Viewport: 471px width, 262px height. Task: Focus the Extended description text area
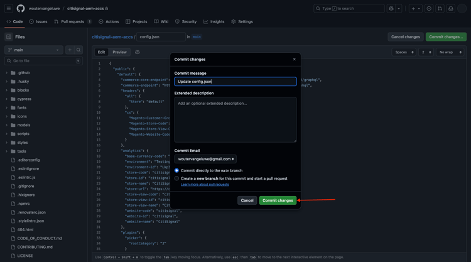pyautogui.click(x=235, y=119)
